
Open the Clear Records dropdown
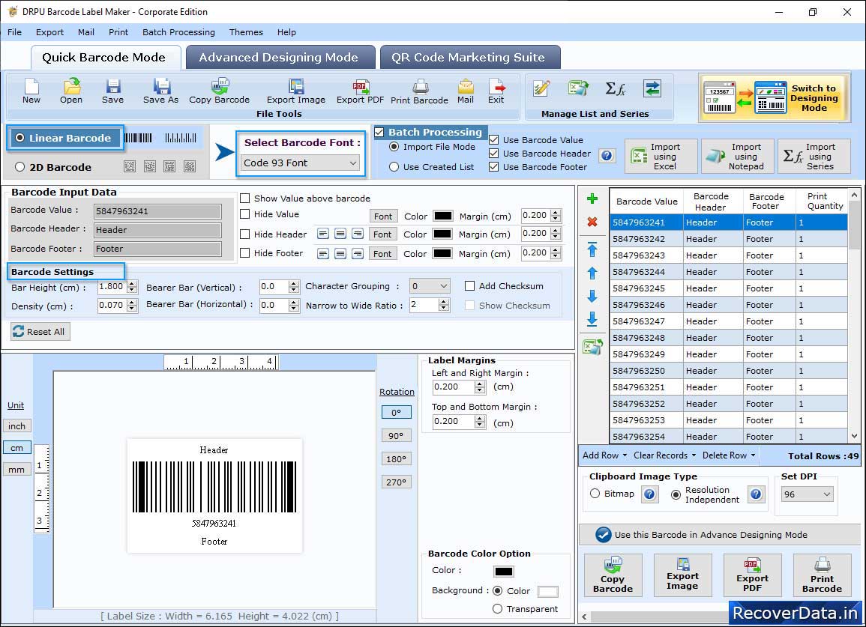[x=664, y=455]
